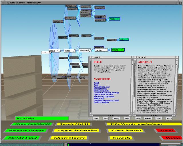Open the Options menu
The width and height of the screenshot is (183, 146).
[x=148, y=118]
